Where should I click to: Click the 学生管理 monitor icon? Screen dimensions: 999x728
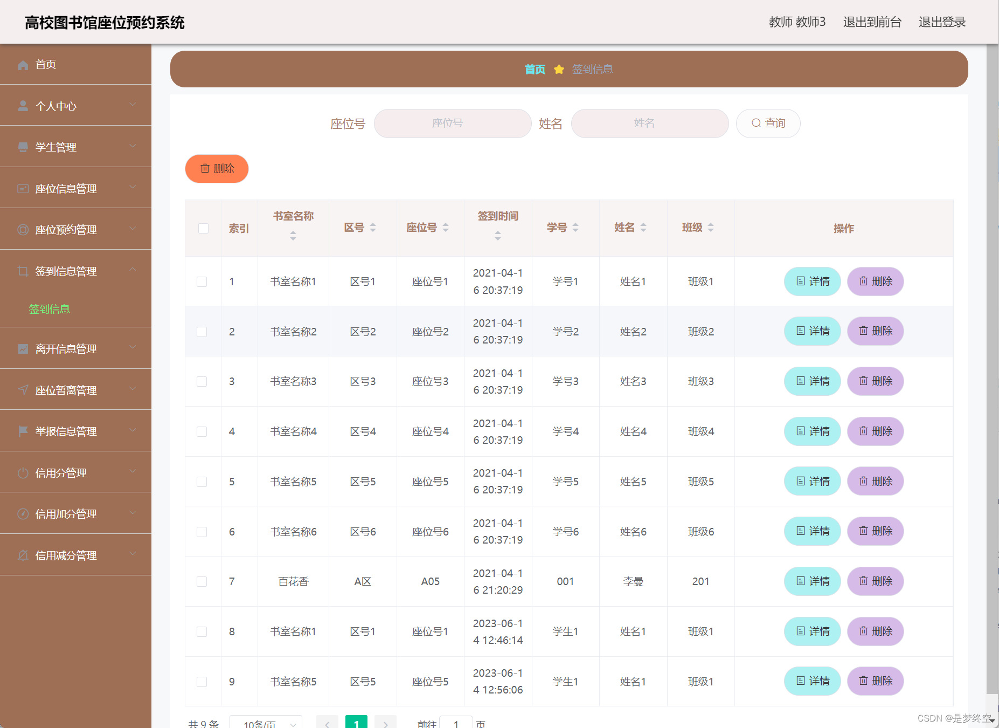point(23,147)
